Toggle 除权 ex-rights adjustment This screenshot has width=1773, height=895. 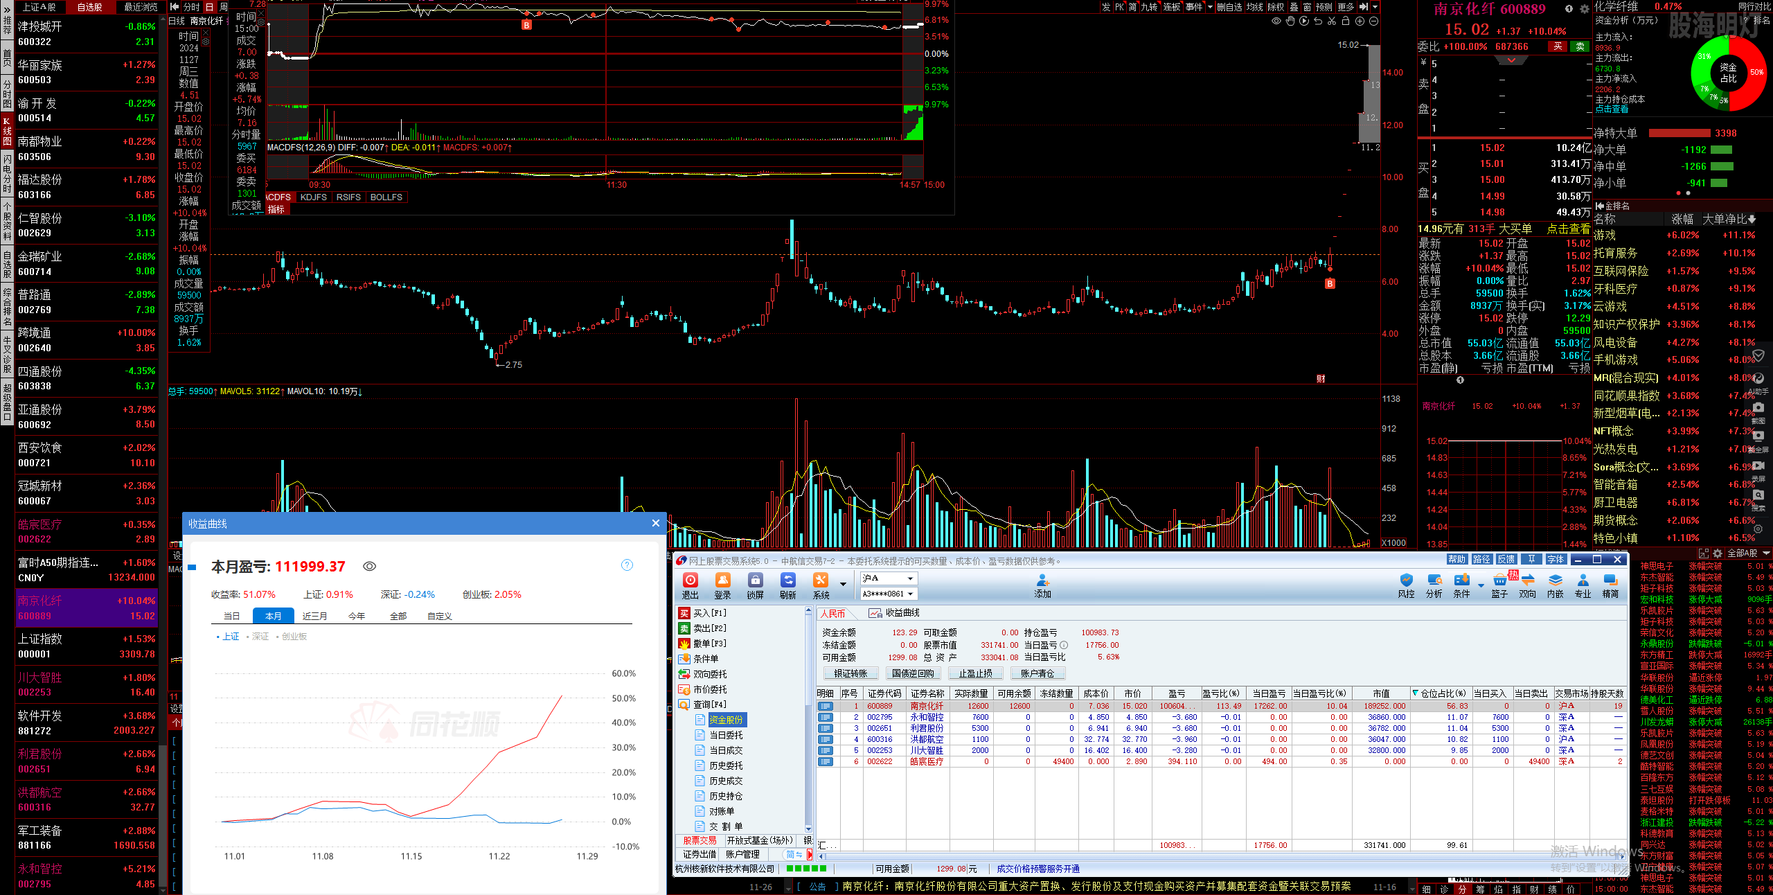[1276, 7]
